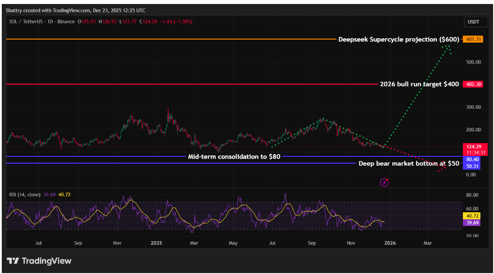Click the purple 39.69 RSI value tag
The width and height of the screenshot is (494, 274).
[471, 222]
